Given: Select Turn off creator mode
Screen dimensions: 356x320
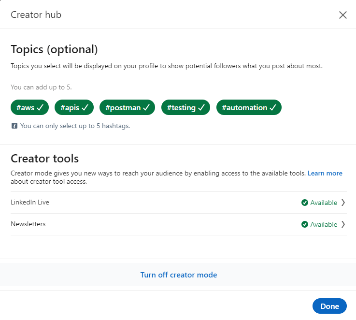Looking at the screenshot, I should coord(178,275).
